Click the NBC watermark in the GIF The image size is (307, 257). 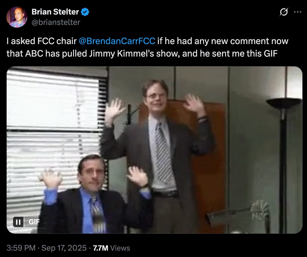click(x=260, y=210)
